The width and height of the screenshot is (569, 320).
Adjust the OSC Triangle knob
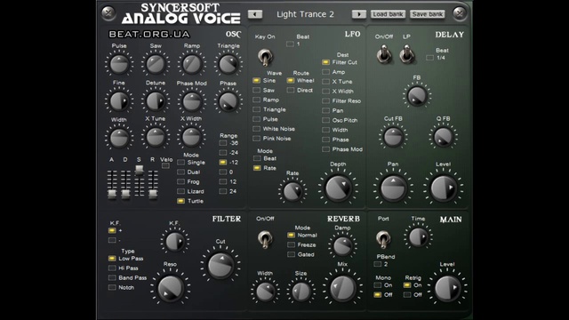(228, 64)
